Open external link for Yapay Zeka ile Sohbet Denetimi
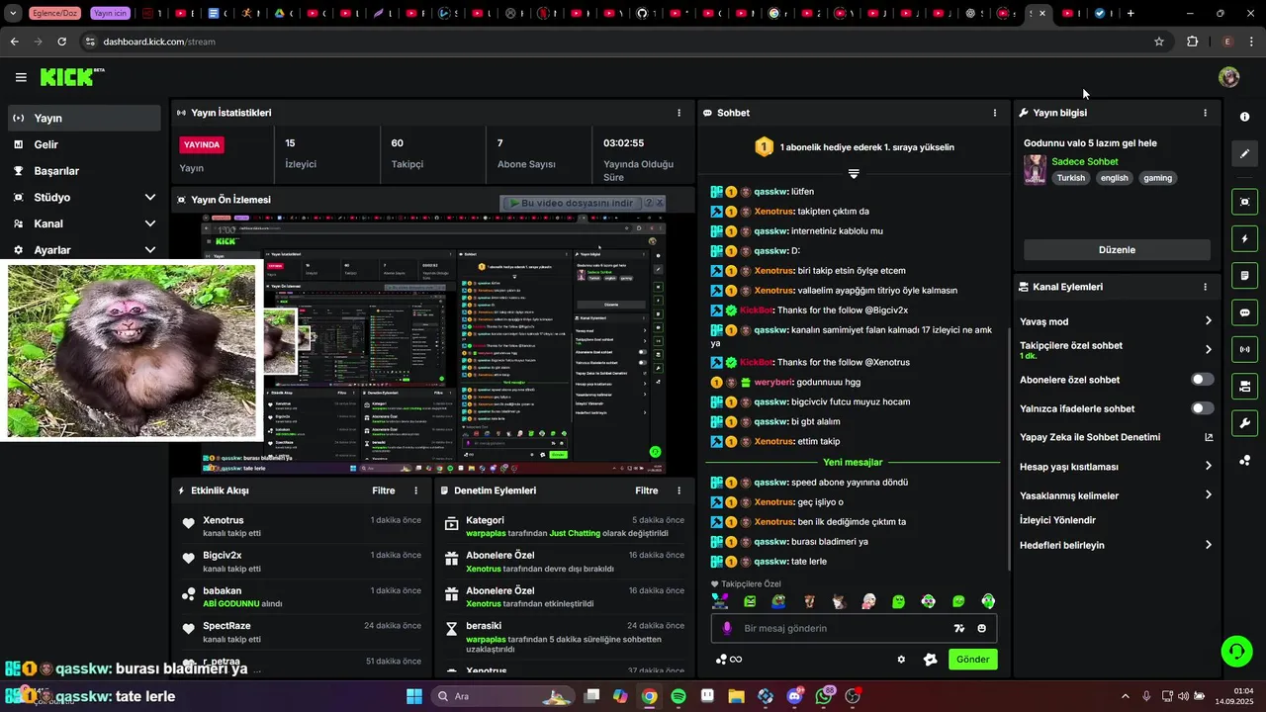This screenshot has height=712, width=1266. point(1208,437)
